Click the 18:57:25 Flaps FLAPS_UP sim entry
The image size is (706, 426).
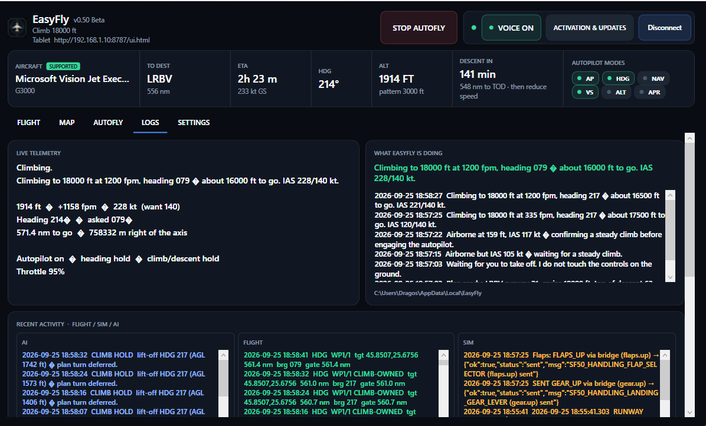point(561,365)
